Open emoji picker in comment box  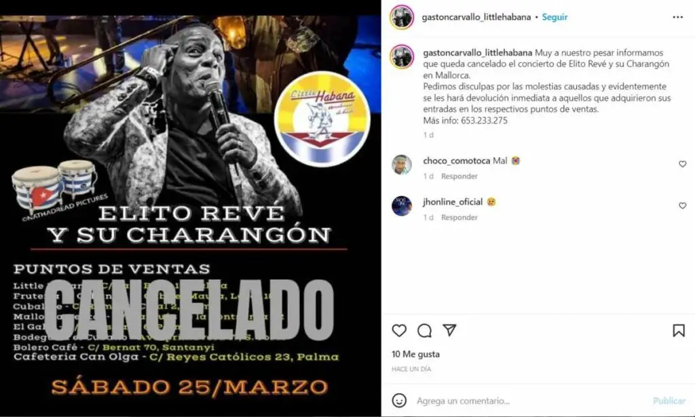pyautogui.click(x=399, y=401)
